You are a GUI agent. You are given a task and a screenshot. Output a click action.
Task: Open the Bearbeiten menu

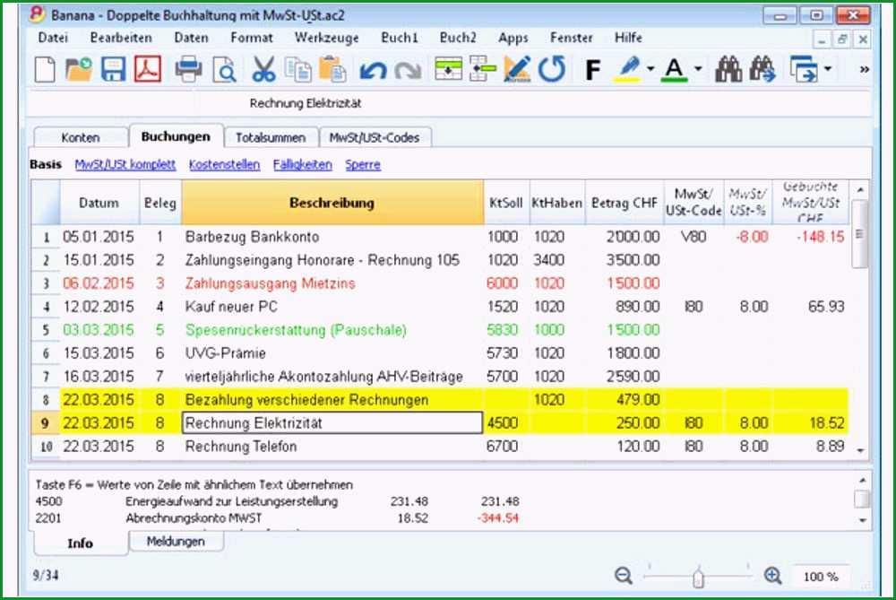pyautogui.click(x=121, y=38)
